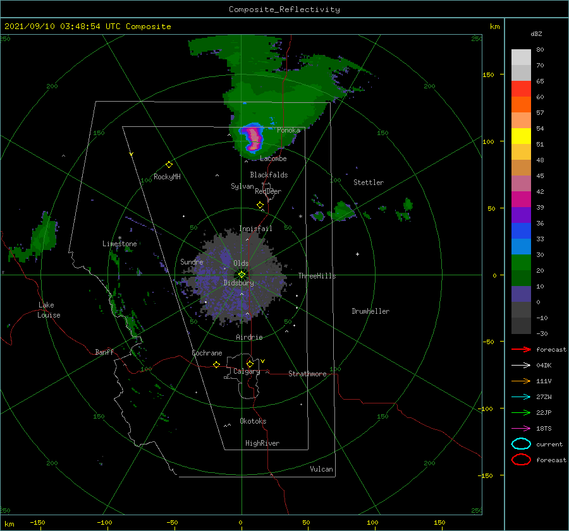
Task: Click the Calgary city label
Action: coord(247,371)
